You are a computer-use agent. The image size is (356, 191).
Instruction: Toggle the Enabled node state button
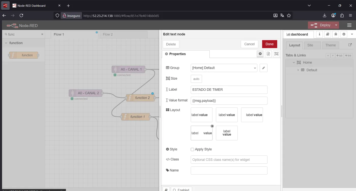tap(181, 189)
